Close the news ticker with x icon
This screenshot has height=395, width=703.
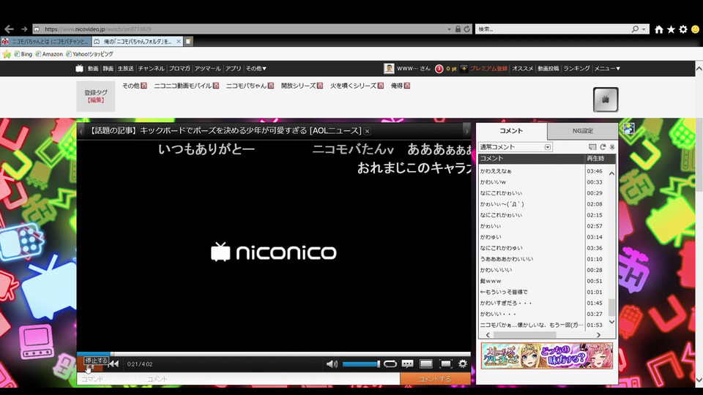pyautogui.click(x=367, y=131)
